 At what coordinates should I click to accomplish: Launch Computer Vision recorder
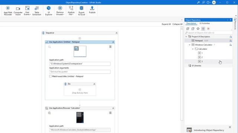18,11
